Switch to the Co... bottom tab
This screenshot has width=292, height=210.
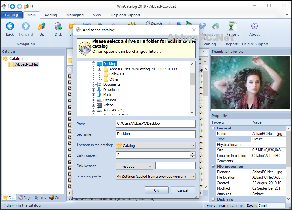[56, 197]
